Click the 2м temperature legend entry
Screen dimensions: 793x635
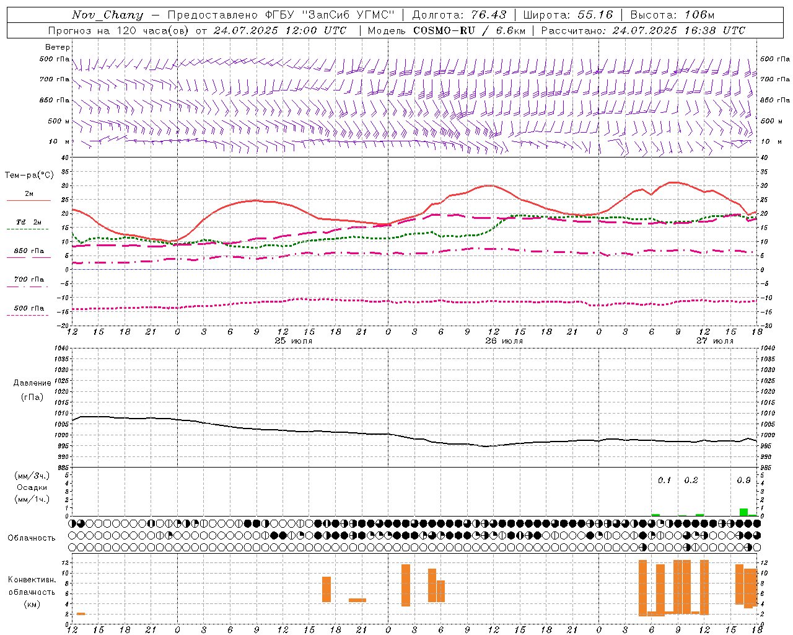[x=28, y=194]
